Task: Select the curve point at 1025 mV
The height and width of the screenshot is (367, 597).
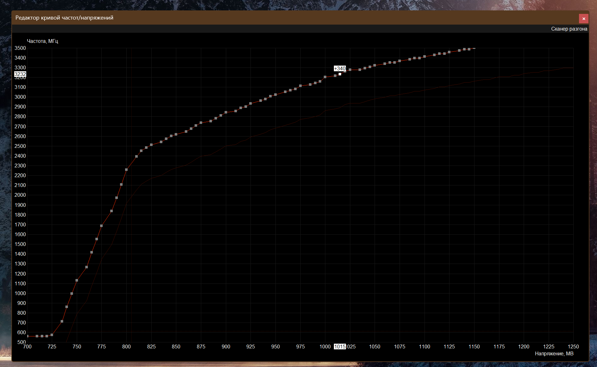Action: 350,70
